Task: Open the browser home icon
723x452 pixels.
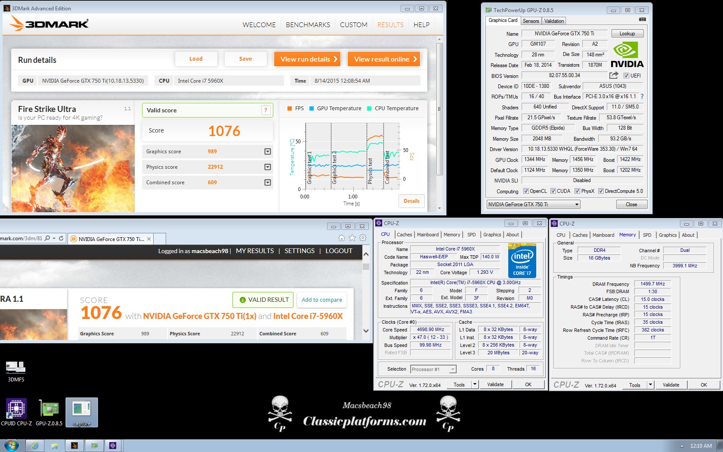Action: 342,238
